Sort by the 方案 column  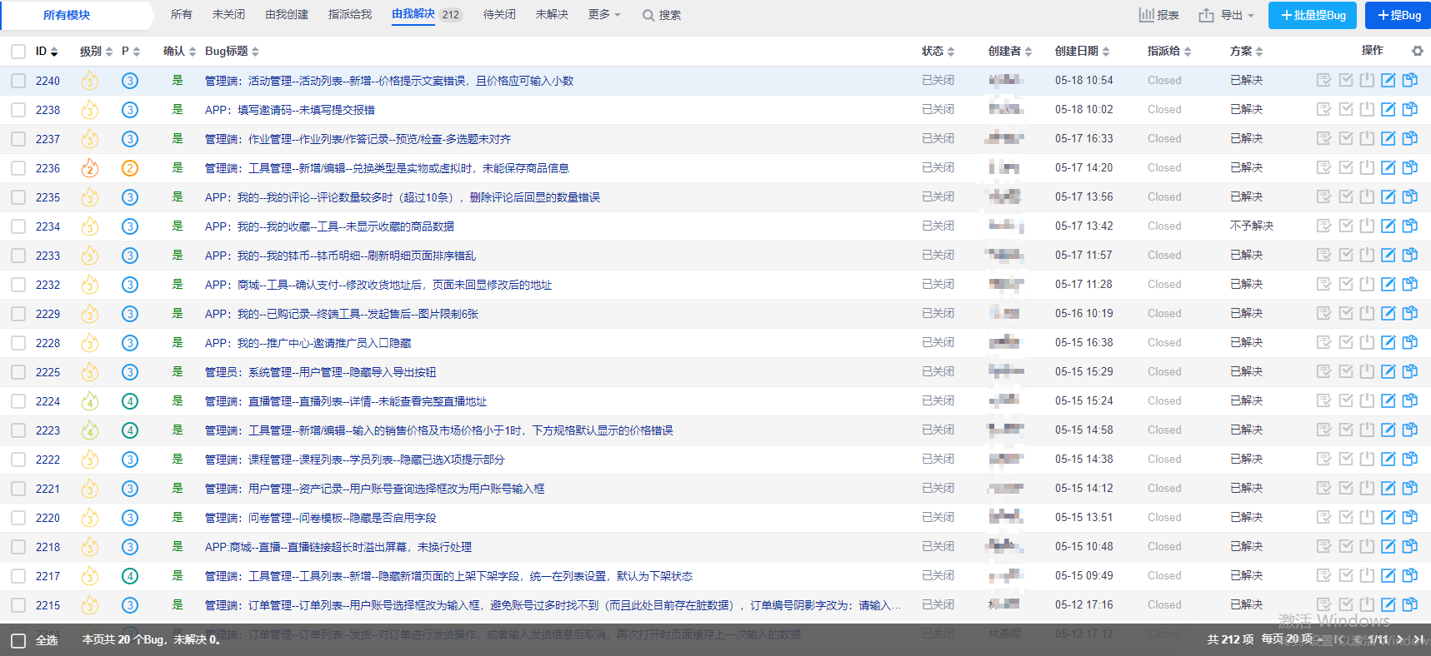pos(1246,52)
